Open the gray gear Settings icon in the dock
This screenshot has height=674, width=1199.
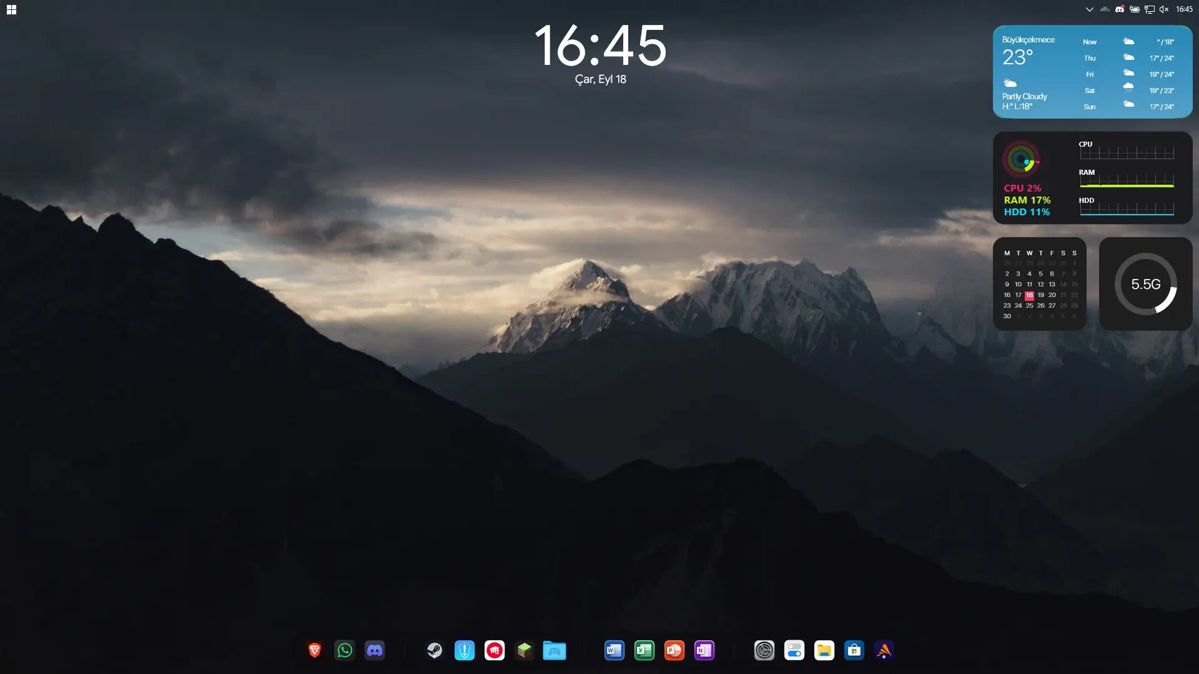pyautogui.click(x=764, y=650)
